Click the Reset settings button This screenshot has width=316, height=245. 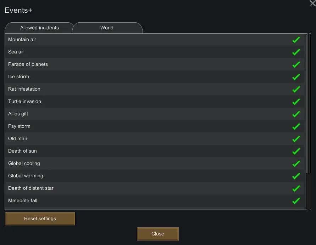coord(40,219)
